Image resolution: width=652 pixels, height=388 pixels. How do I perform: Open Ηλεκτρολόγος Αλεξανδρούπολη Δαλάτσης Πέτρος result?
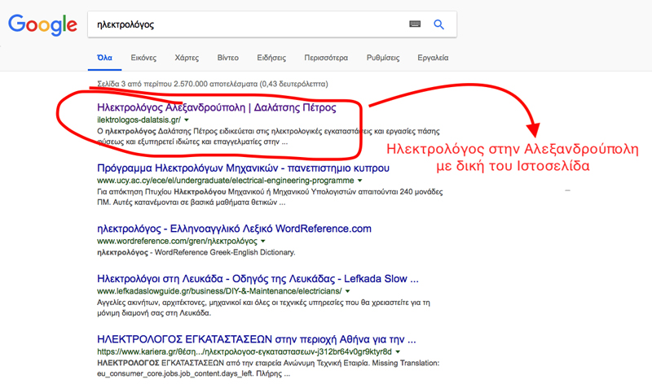click(216, 107)
